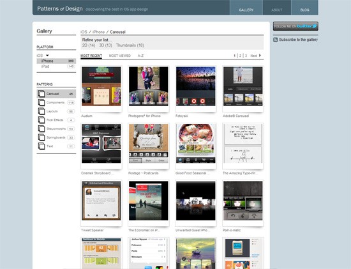Open the Tweet Speaker thumbnail
This screenshot has height=269, width=351.
pyautogui.click(x=101, y=201)
